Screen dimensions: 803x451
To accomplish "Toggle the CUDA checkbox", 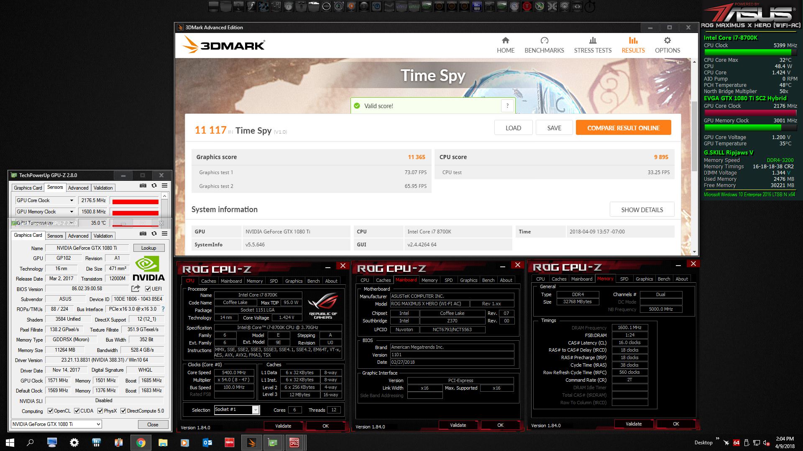I will (x=77, y=411).
